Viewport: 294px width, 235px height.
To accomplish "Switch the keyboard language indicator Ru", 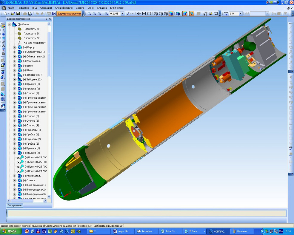I will click(x=281, y=231).
